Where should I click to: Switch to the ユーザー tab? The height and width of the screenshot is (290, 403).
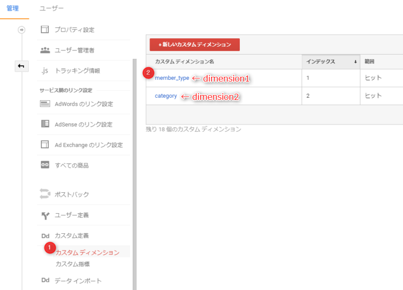(51, 9)
